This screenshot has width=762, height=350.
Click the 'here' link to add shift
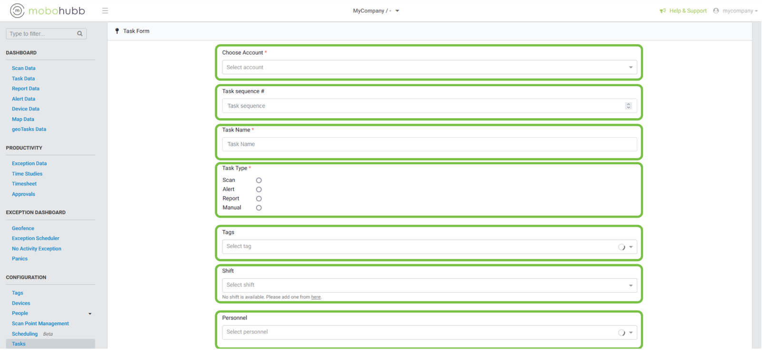click(x=316, y=297)
